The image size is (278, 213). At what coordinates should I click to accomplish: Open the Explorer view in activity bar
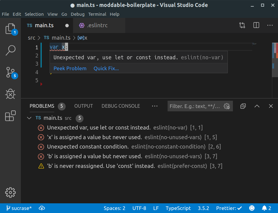(10, 29)
